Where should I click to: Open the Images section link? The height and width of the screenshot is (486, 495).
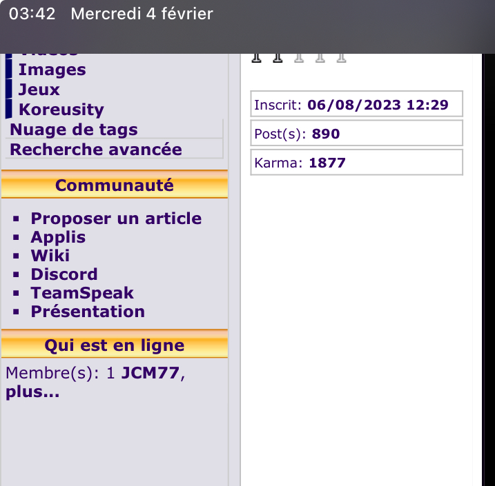(52, 70)
